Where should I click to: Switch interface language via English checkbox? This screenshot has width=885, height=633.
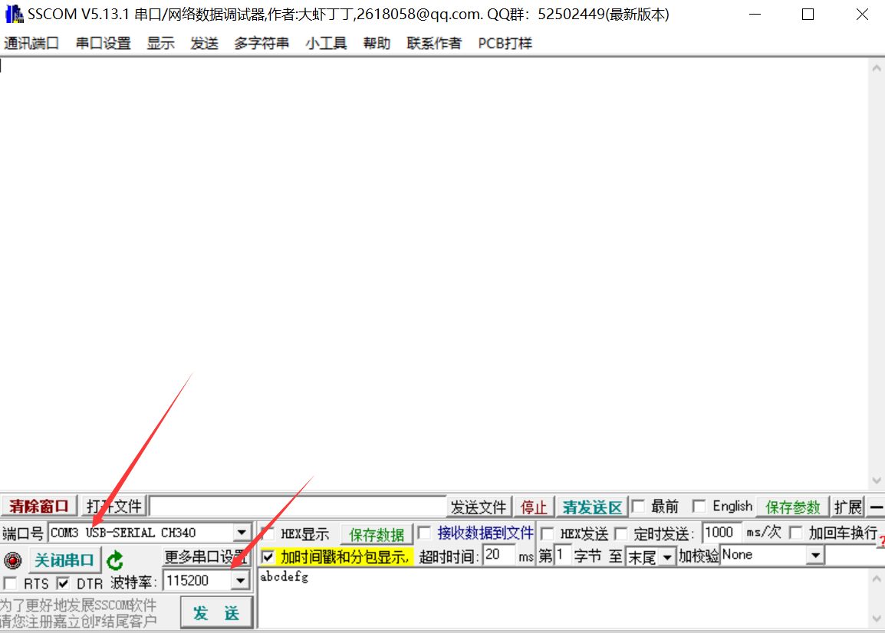[x=699, y=507]
